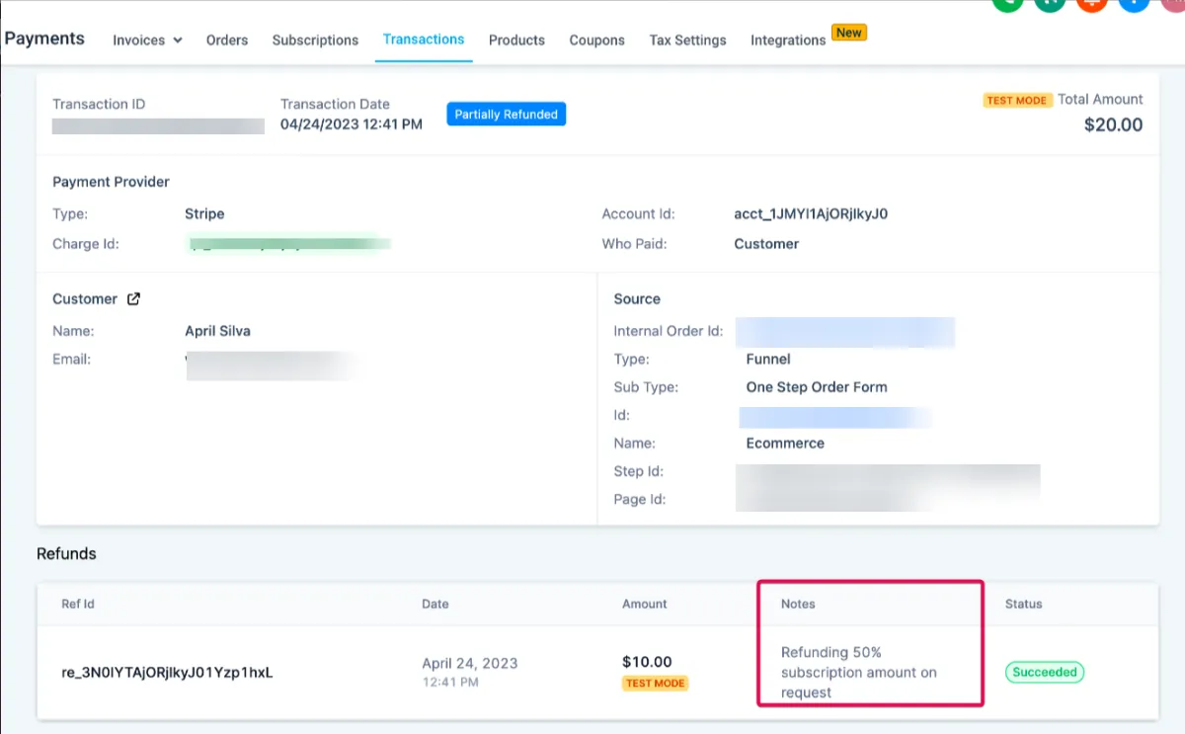Click the customer name April Silva

pyautogui.click(x=217, y=331)
